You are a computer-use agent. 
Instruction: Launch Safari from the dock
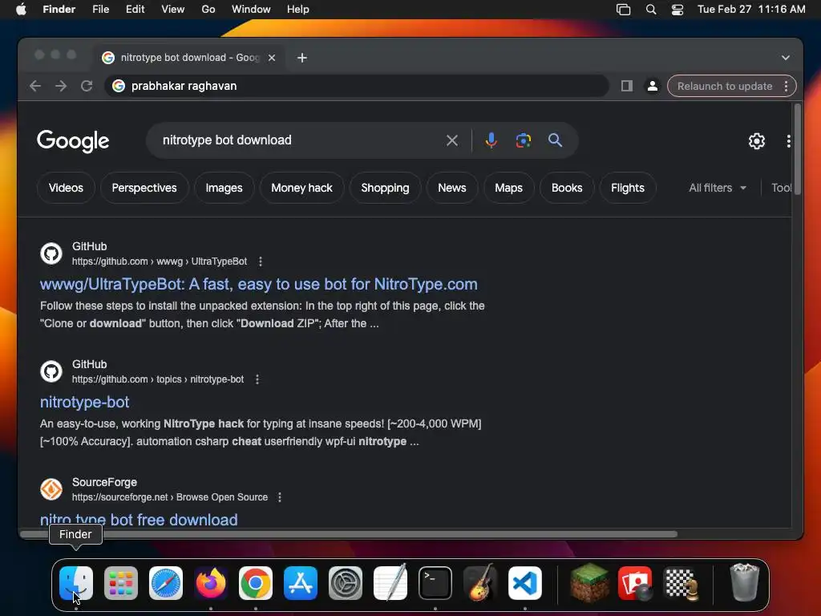[166, 582]
